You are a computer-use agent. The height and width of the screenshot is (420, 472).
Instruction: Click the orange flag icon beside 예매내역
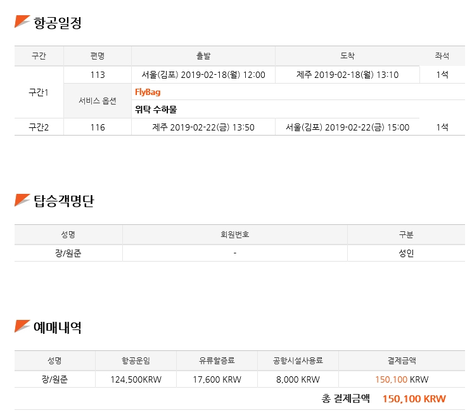coord(22,326)
